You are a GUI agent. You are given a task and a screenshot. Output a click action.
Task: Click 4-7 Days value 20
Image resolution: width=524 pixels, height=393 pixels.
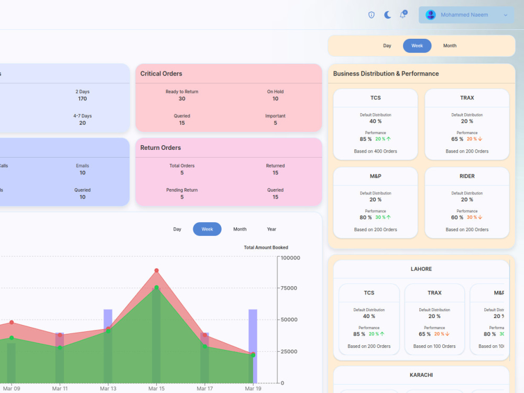click(x=83, y=123)
